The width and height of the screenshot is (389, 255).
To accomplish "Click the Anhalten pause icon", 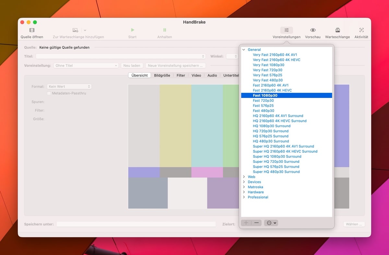I will click(165, 30).
